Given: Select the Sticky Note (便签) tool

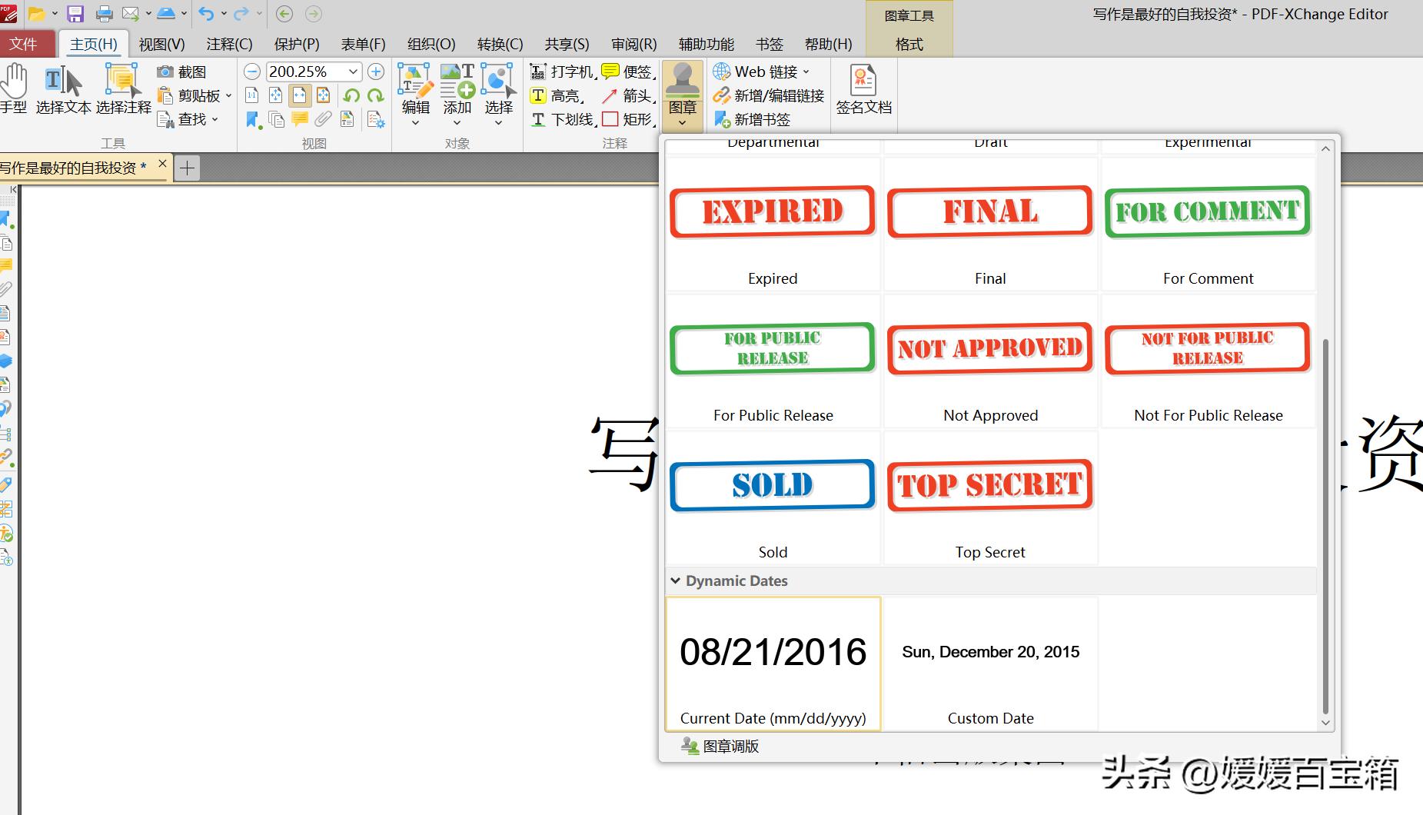Looking at the screenshot, I should tap(629, 72).
